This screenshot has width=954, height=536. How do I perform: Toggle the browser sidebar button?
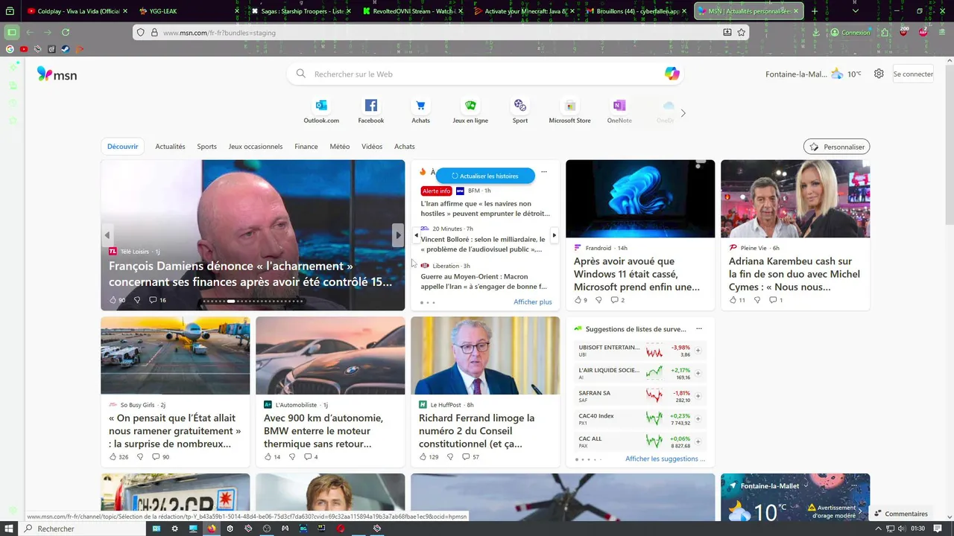11,33
